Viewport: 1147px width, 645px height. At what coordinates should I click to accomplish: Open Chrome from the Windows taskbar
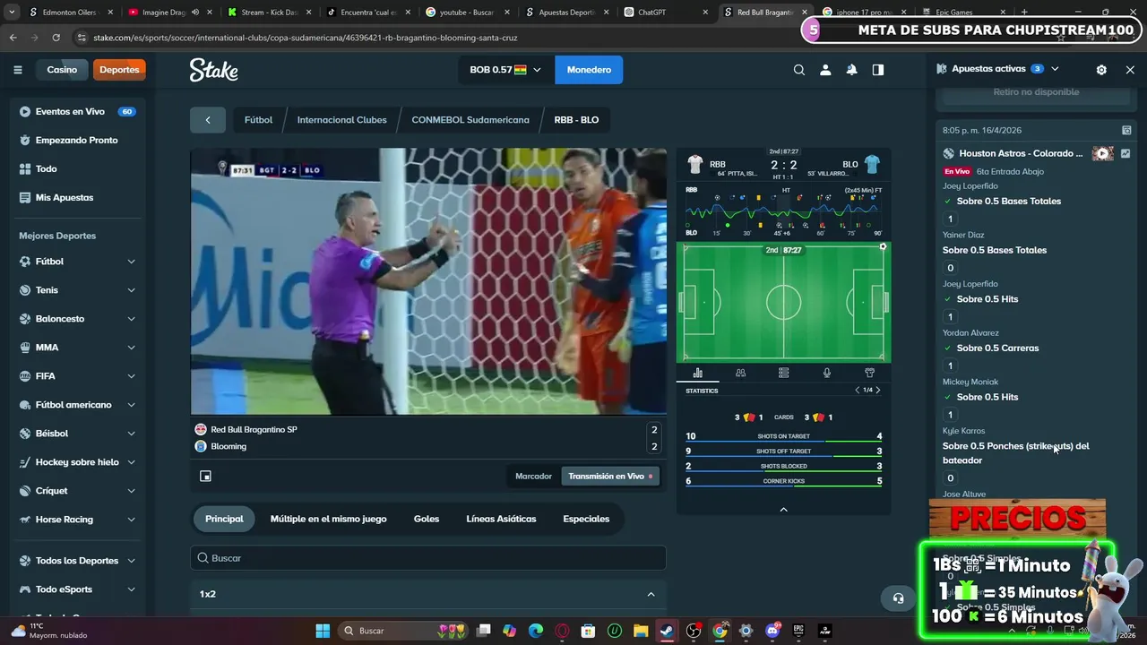tap(720, 631)
